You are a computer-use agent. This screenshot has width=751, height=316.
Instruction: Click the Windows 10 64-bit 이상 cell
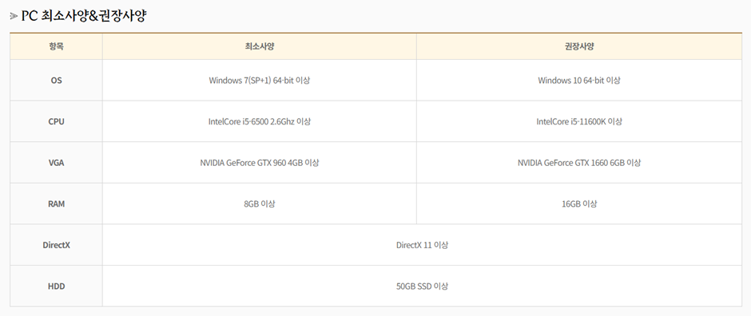(x=579, y=81)
